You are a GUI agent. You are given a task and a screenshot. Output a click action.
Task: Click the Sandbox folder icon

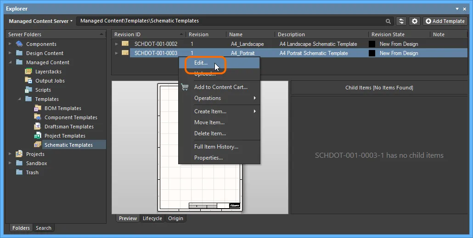pos(19,163)
